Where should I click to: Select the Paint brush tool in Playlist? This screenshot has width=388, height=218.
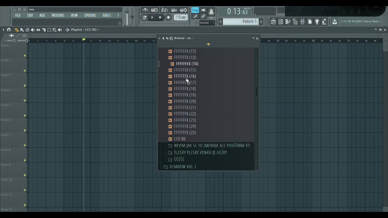[22, 30]
